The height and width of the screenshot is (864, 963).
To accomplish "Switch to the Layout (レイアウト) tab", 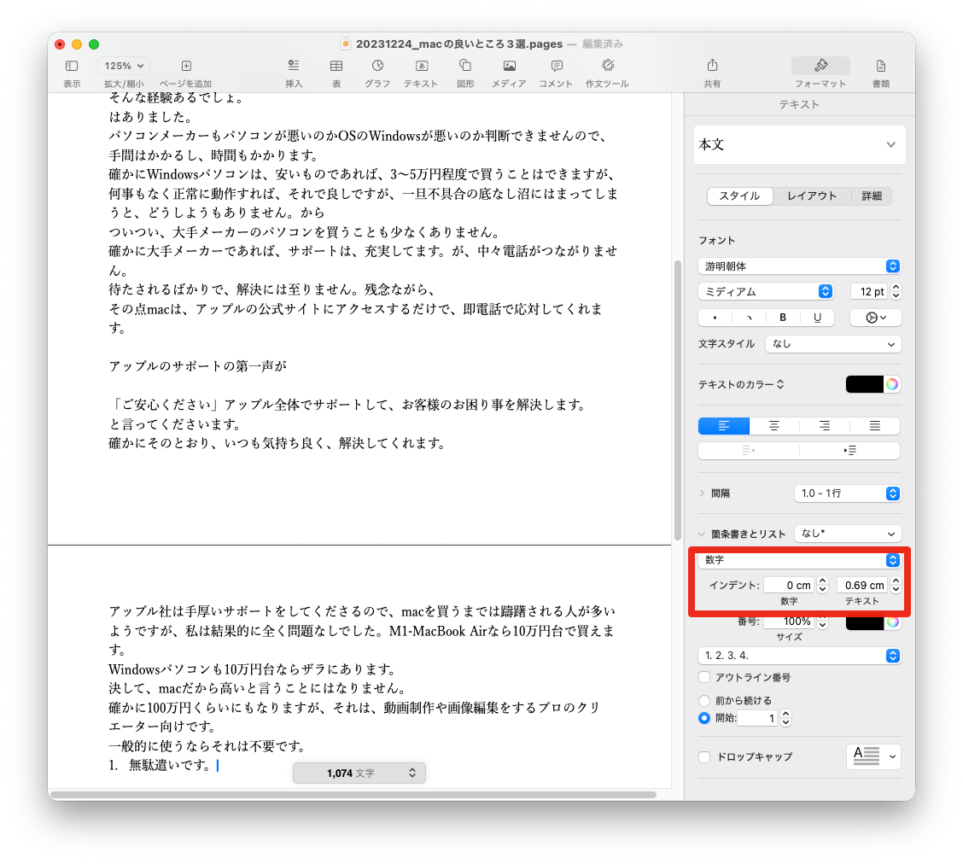I will pos(811,196).
